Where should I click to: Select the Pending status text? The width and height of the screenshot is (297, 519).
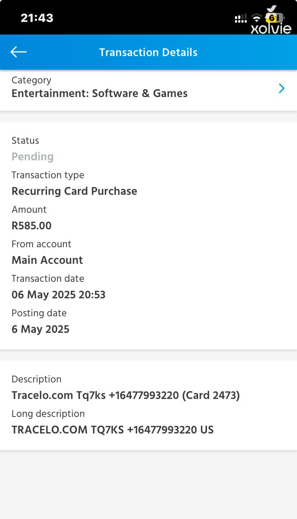point(32,156)
